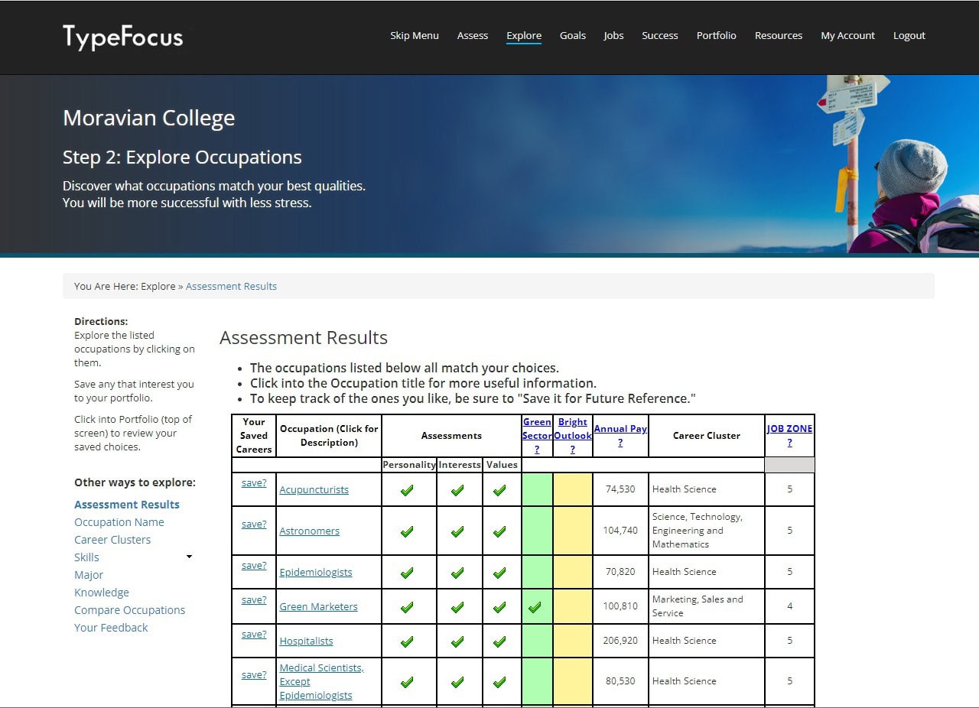Image resolution: width=979 pixels, height=708 pixels.
Task: Open the Annual Pay help link
Action: coord(620,443)
